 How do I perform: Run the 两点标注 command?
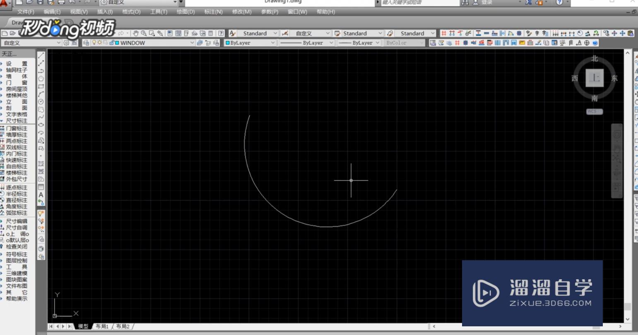[x=17, y=141]
